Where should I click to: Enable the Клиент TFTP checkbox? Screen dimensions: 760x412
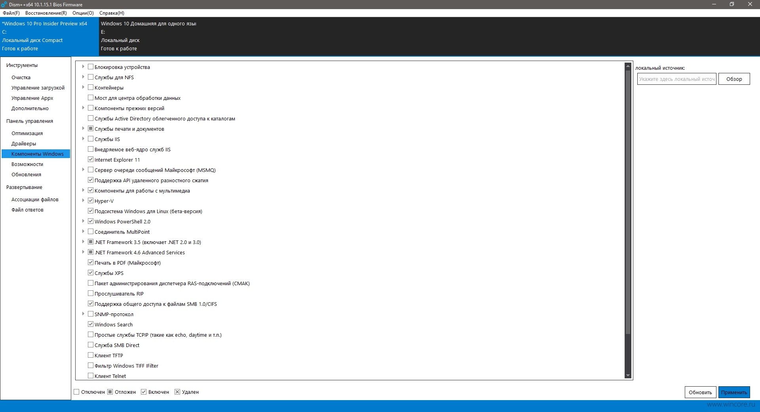(x=91, y=355)
